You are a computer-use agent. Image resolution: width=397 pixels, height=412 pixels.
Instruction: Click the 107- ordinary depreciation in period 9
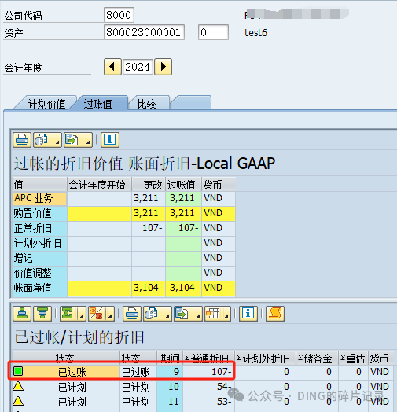click(208, 372)
